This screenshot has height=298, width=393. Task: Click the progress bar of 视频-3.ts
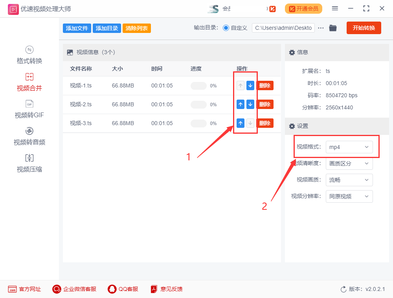(198, 123)
